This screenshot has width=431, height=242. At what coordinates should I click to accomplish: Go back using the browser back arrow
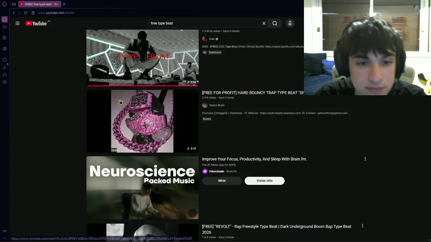13,13
